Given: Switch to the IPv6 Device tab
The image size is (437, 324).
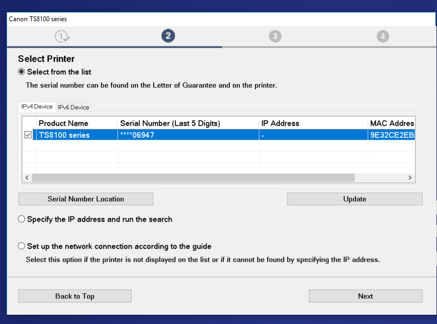Looking at the screenshot, I should [x=73, y=107].
